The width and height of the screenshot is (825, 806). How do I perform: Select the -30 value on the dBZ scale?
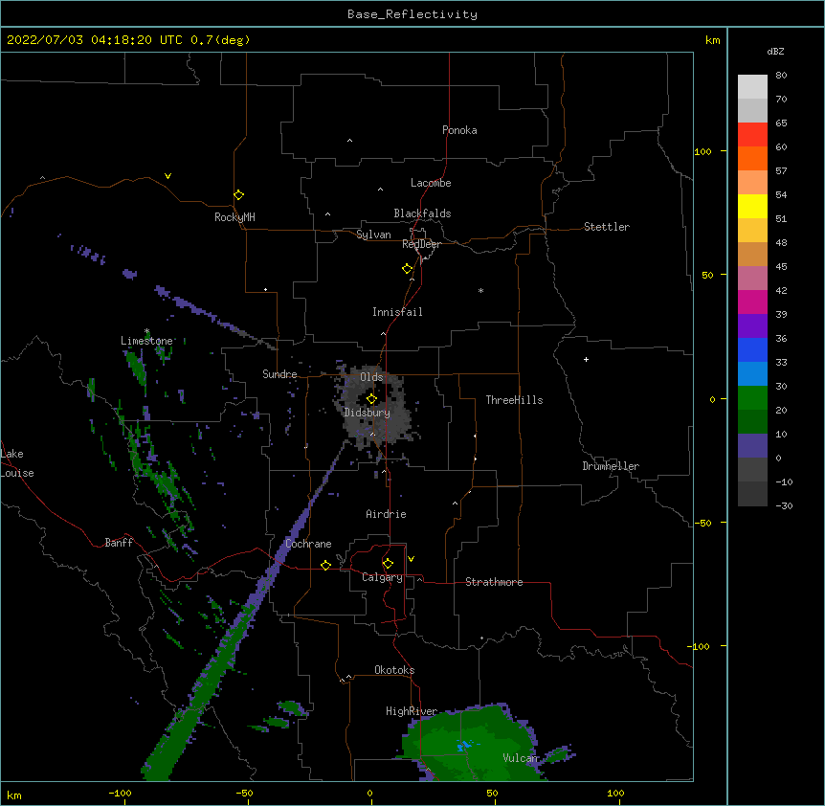[x=784, y=506]
